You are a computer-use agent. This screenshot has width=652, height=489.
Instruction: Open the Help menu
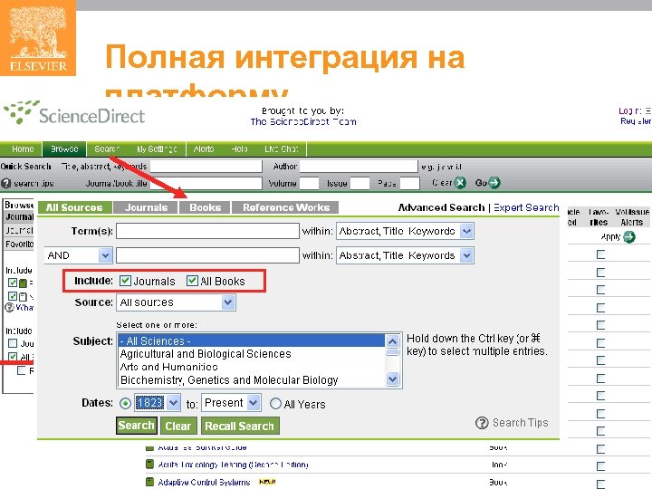coord(239,149)
